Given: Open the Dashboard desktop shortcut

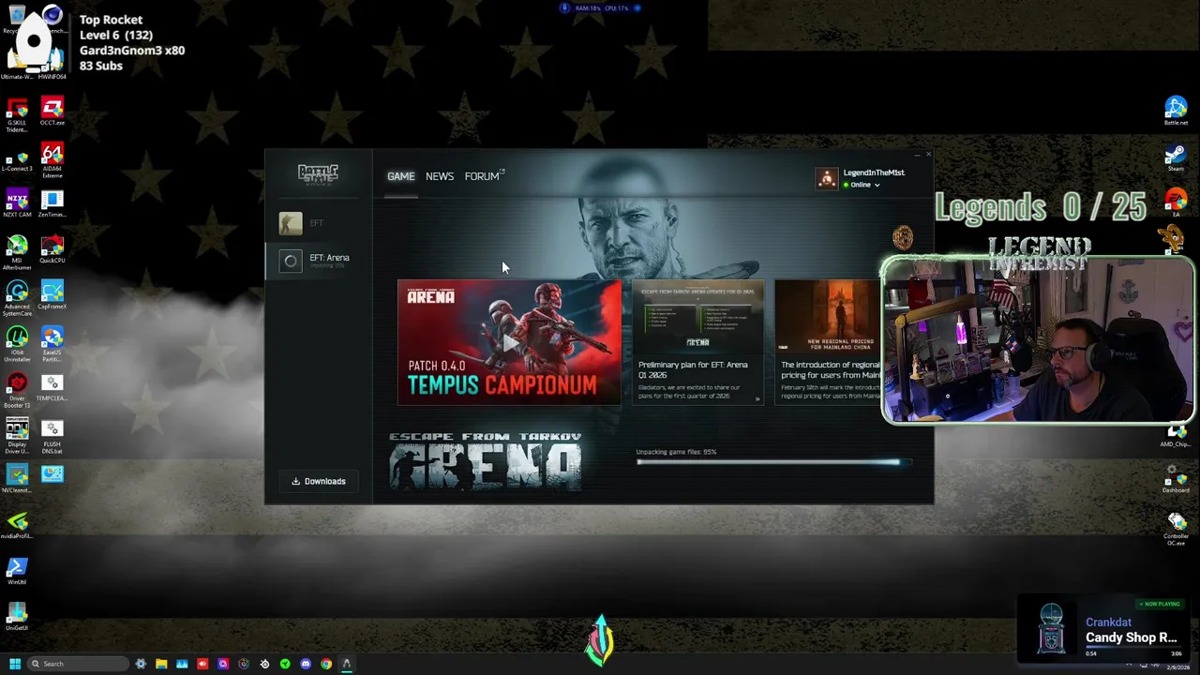Looking at the screenshot, I should (1176, 479).
